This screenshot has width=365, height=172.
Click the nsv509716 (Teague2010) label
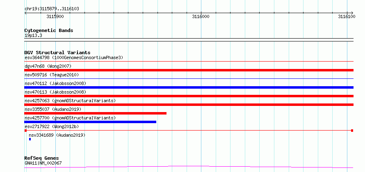52,75
